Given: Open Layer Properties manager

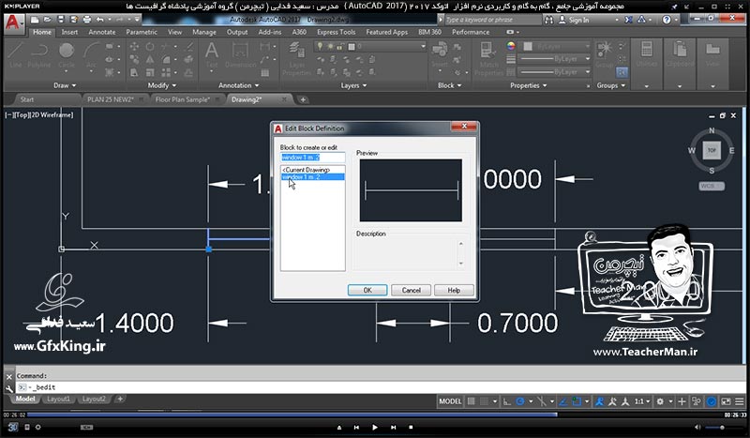Looking at the screenshot, I should (296, 58).
